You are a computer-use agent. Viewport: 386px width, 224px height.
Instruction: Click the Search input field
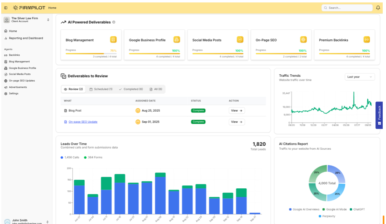[x=347, y=8]
